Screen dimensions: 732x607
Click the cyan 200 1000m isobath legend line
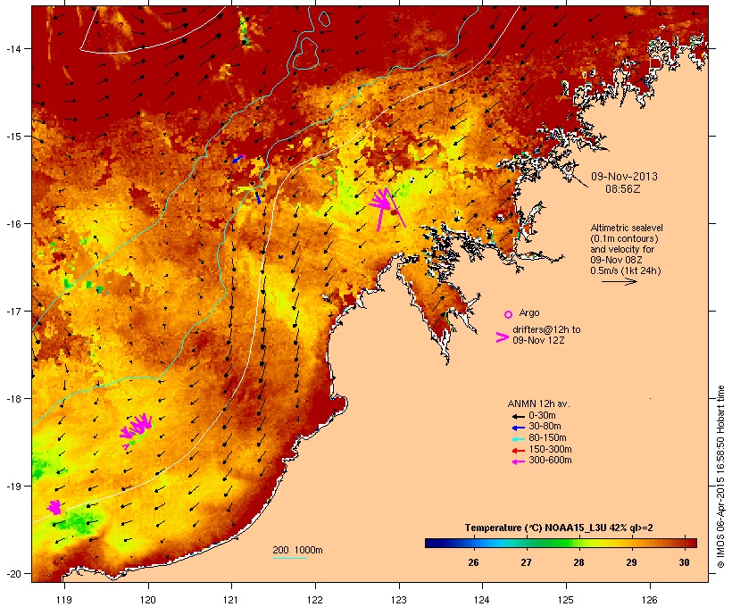pyautogui.click(x=290, y=558)
